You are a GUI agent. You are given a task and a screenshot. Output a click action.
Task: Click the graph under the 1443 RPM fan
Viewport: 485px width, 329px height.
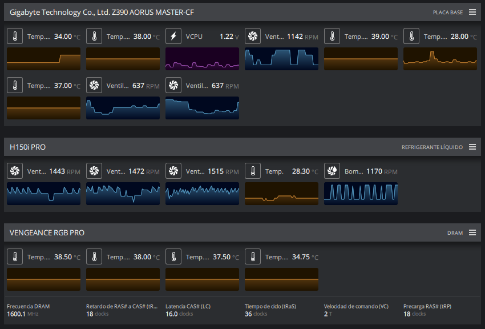(43, 194)
